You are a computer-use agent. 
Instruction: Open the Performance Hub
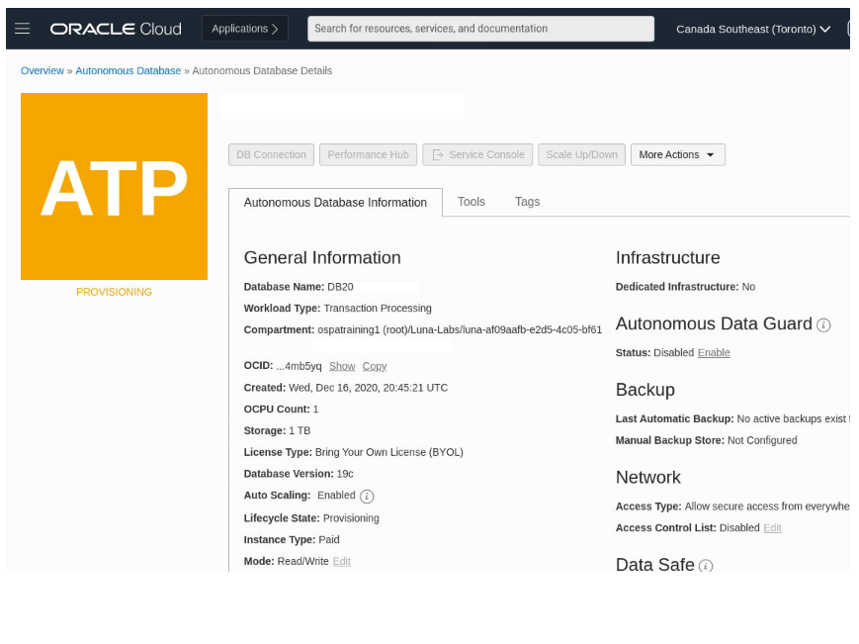[x=368, y=154]
